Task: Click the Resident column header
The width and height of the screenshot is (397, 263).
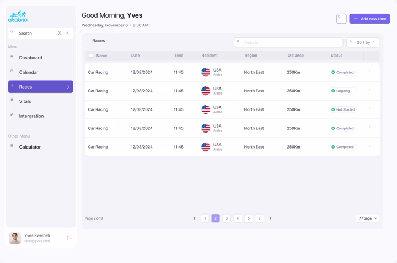Action: 210,56
